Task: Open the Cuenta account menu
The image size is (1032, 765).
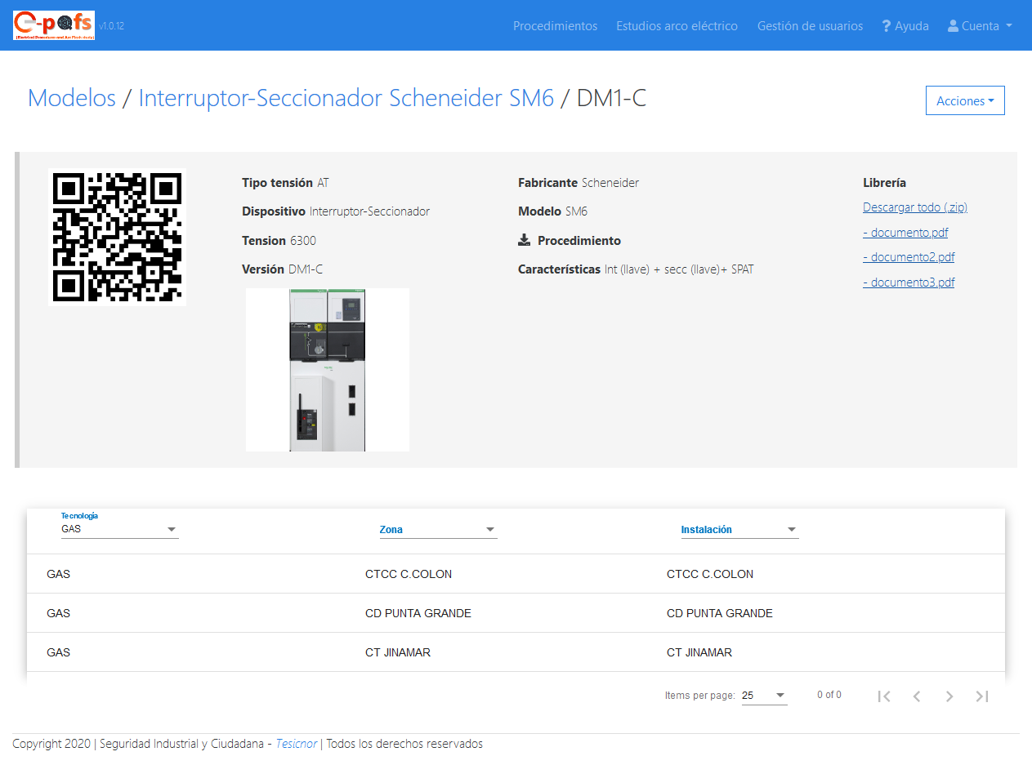Action: pos(980,26)
